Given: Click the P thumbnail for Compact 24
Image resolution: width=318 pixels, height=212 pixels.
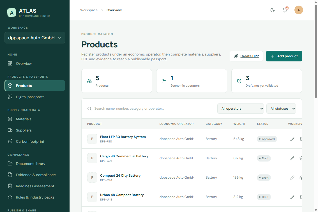Looking at the screenshot, I should coord(92,178).
